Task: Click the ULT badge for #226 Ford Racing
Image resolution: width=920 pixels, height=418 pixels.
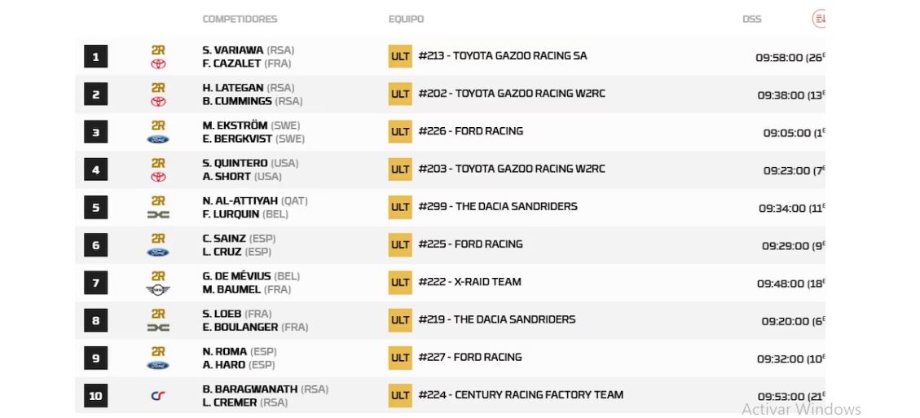Action: click(400, 132)
